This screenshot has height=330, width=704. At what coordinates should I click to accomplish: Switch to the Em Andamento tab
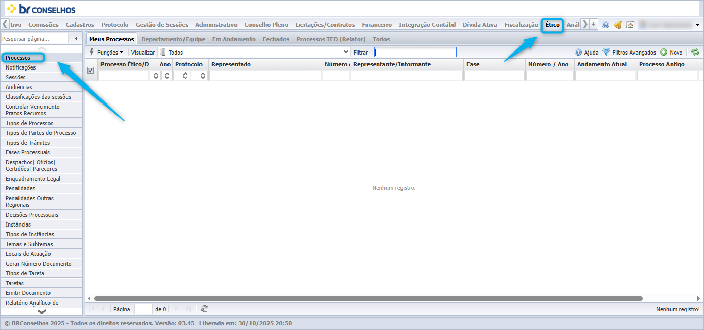tap(234, 39)
